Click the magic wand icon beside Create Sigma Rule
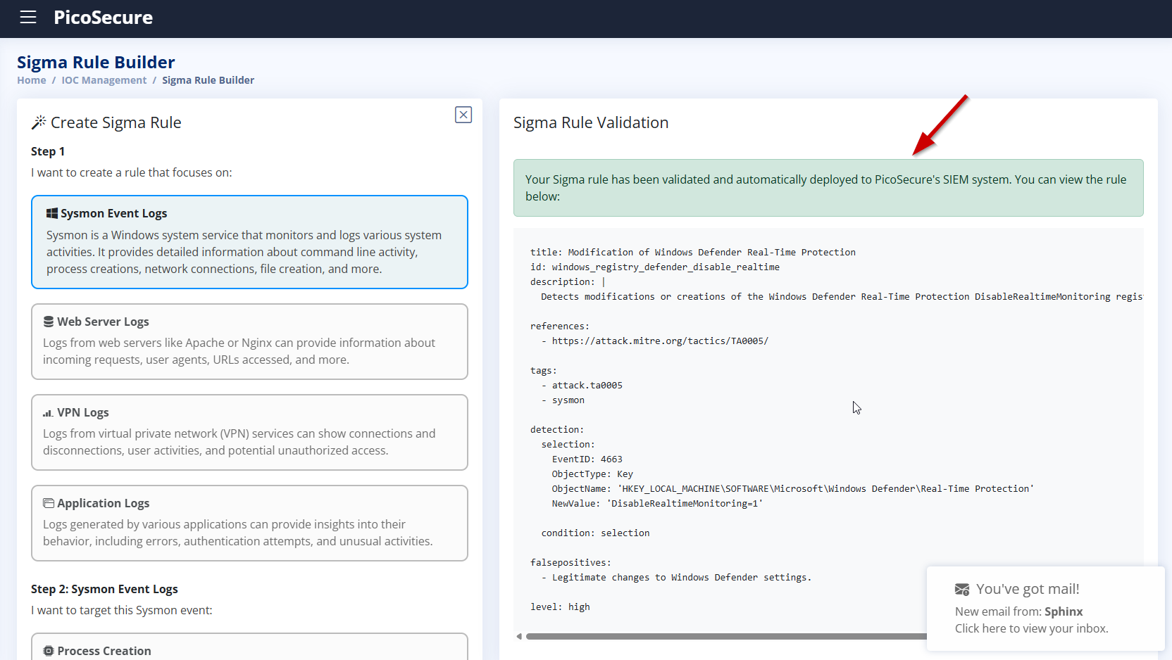 point(39,122)
